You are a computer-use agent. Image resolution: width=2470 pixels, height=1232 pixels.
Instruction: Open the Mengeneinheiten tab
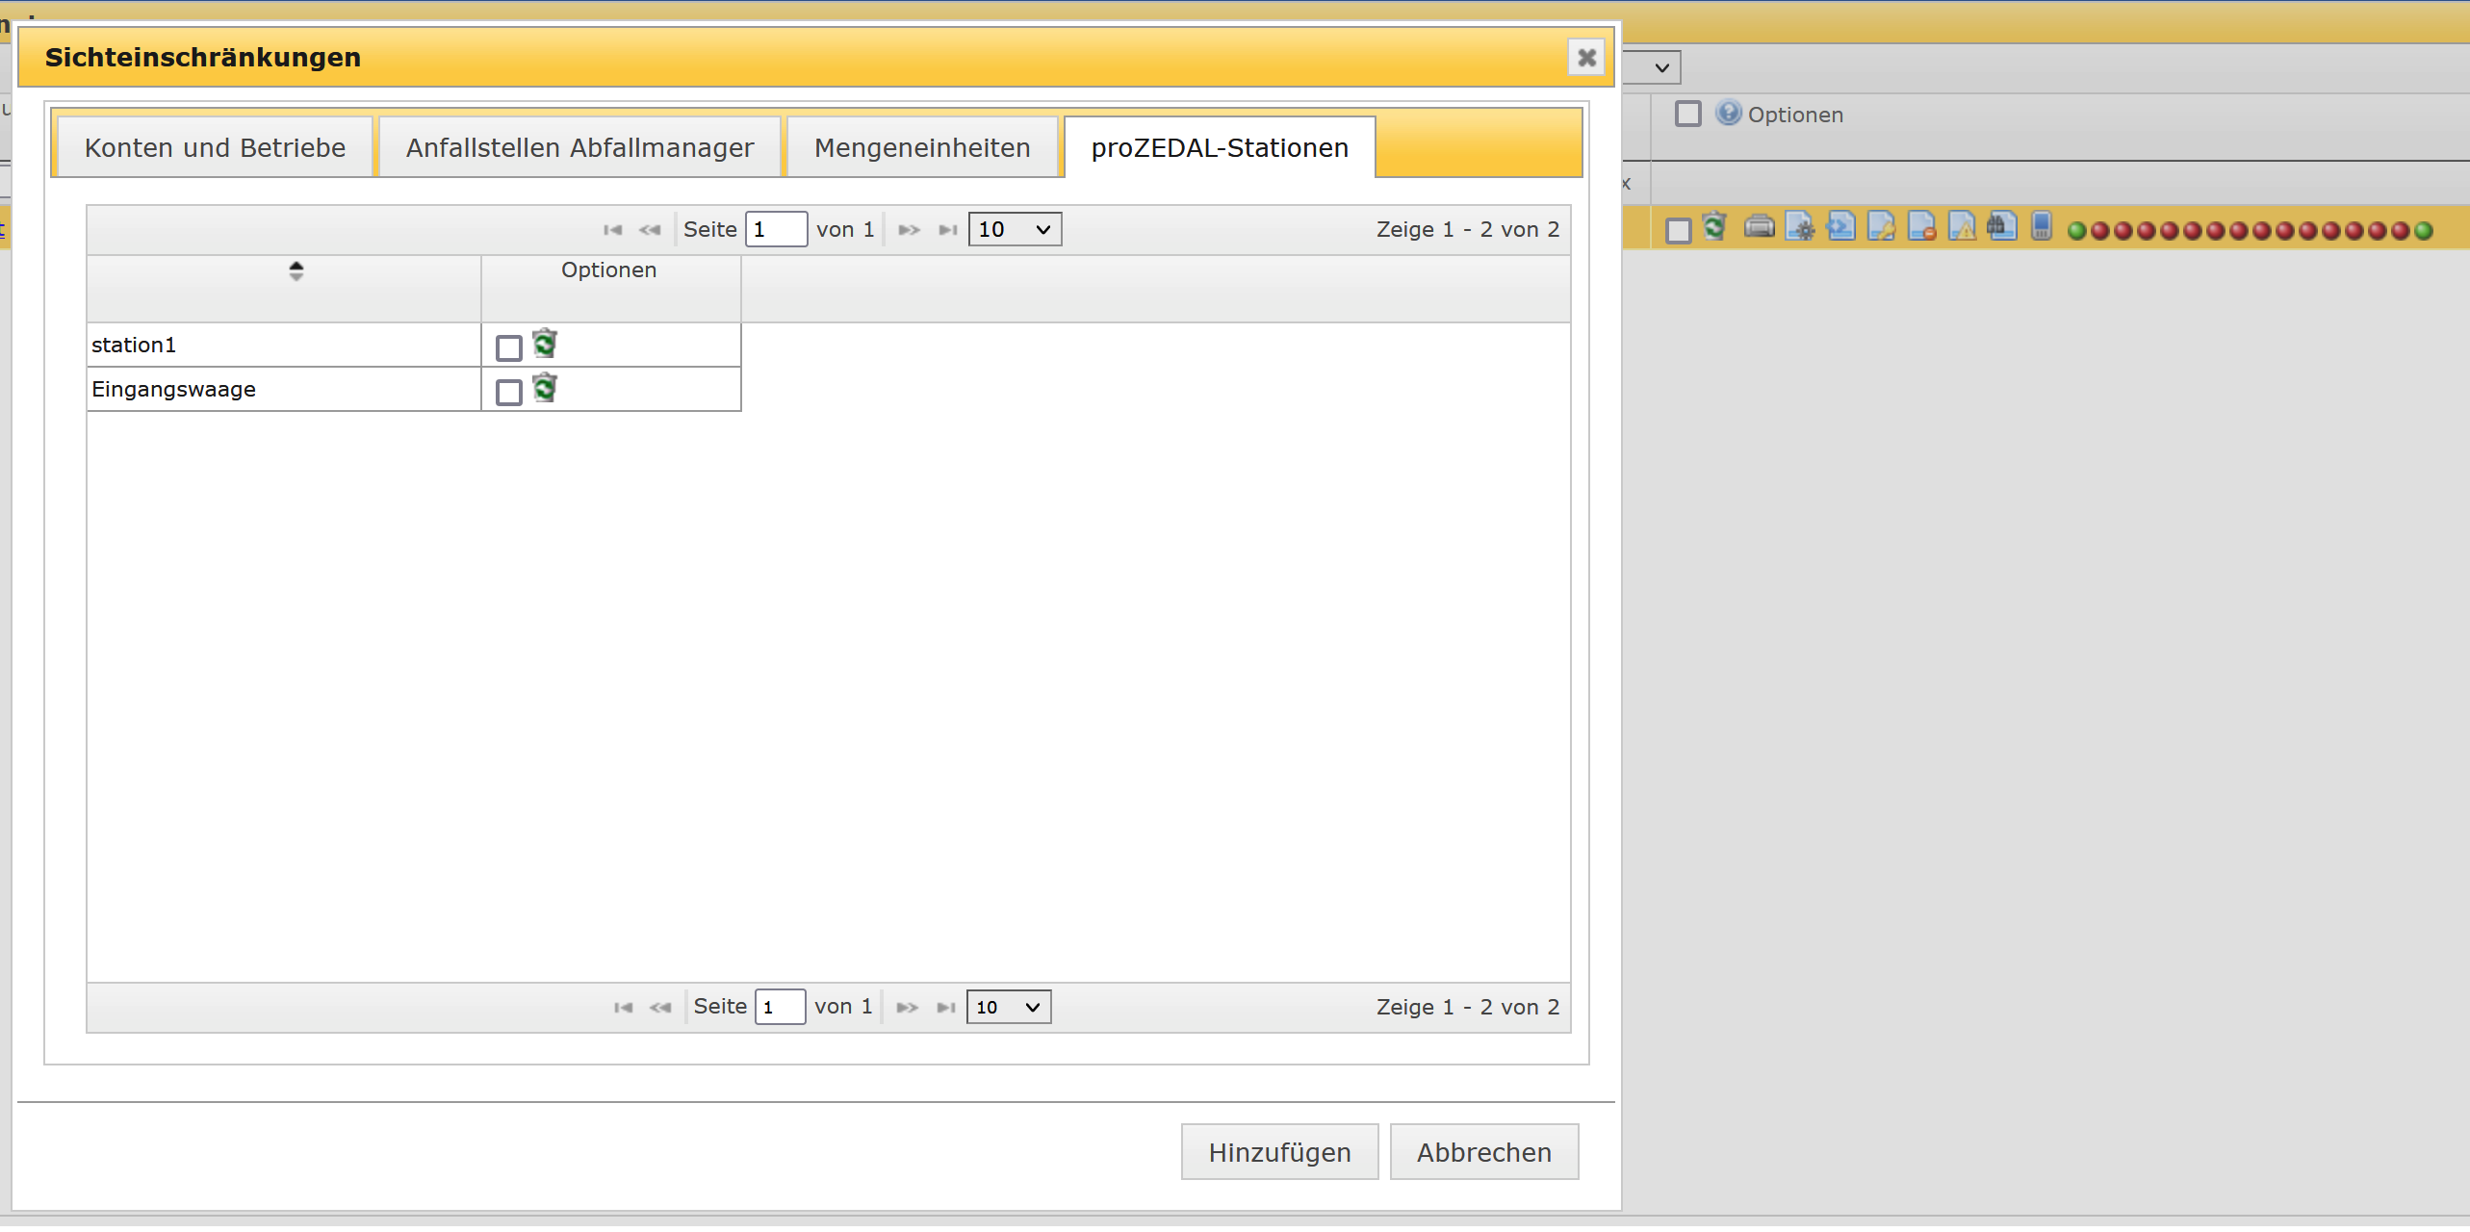(921, 147)
